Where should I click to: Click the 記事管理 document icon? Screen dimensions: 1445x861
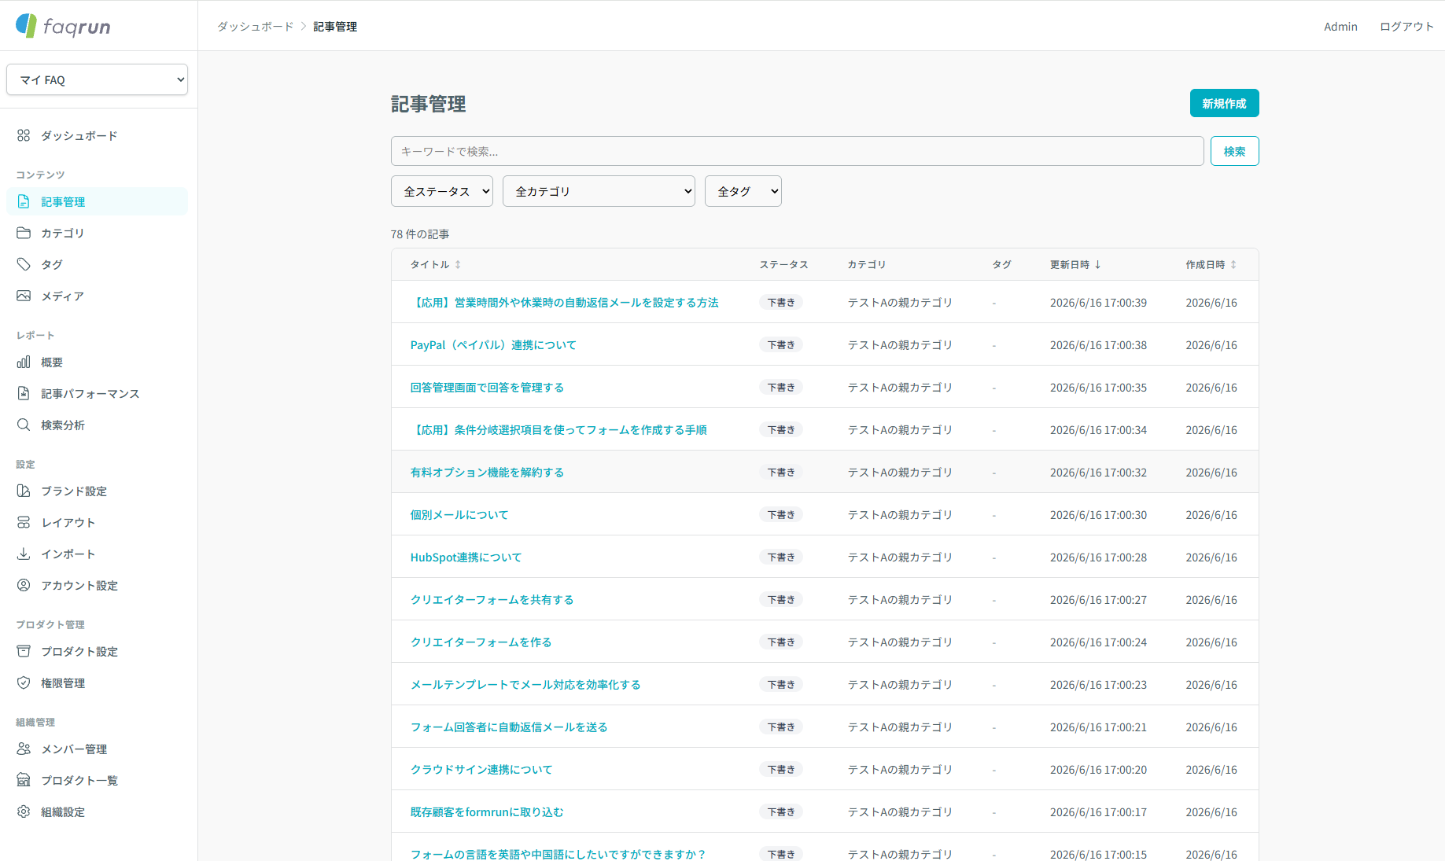[24, 201]
